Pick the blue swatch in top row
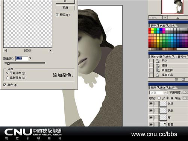 click(161, 29)
